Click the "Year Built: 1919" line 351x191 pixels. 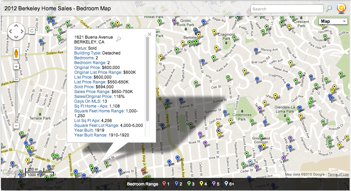[x=89, y=130]
